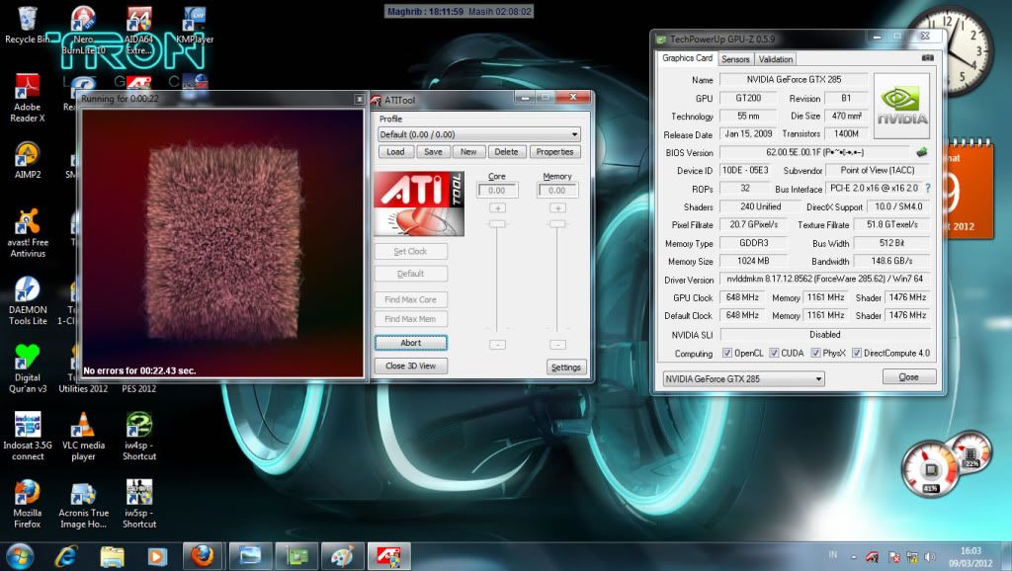Screen dimensions: 1012x571
Task: Select the iw4sp shortcut on the desktop
Action: (138, 437)
